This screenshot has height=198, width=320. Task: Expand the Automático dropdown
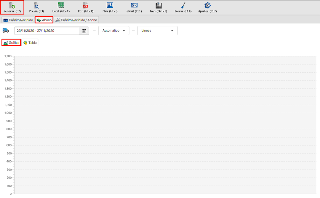pyautogui.click(x=114, y=31)
